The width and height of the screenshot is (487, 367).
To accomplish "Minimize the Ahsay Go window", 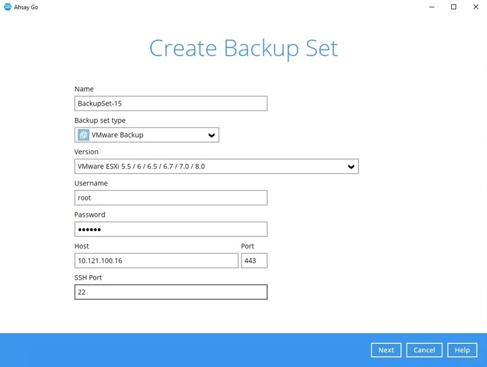I will 432,7.
